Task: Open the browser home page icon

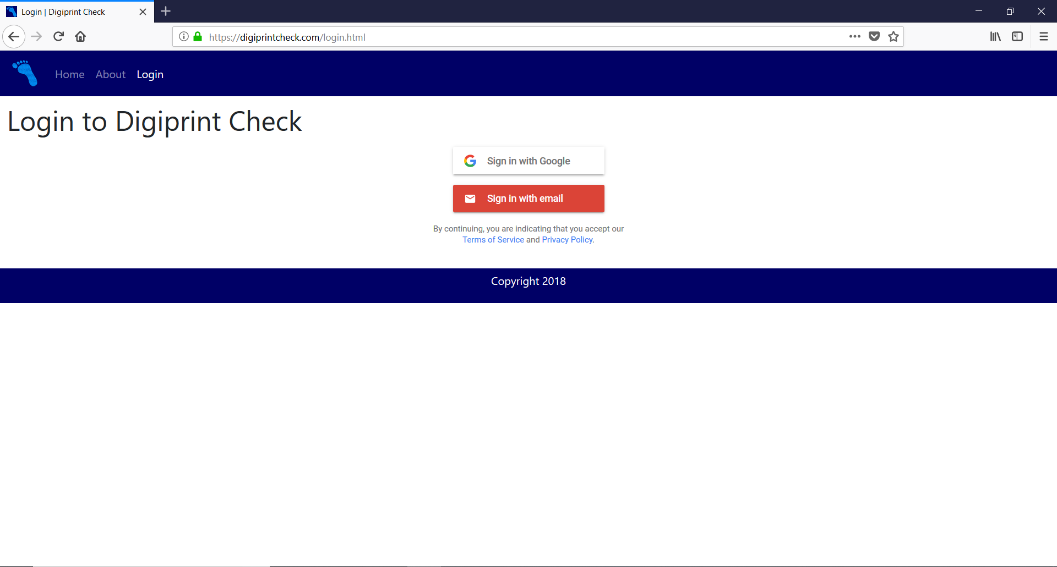Action: [x=80, y=37]
